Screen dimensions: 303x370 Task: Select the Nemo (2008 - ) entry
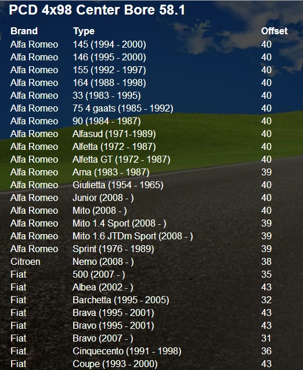tap(103, 262)
